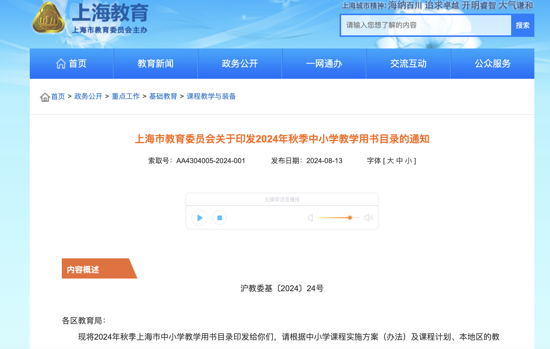Set font size to medium (中)

399,161
